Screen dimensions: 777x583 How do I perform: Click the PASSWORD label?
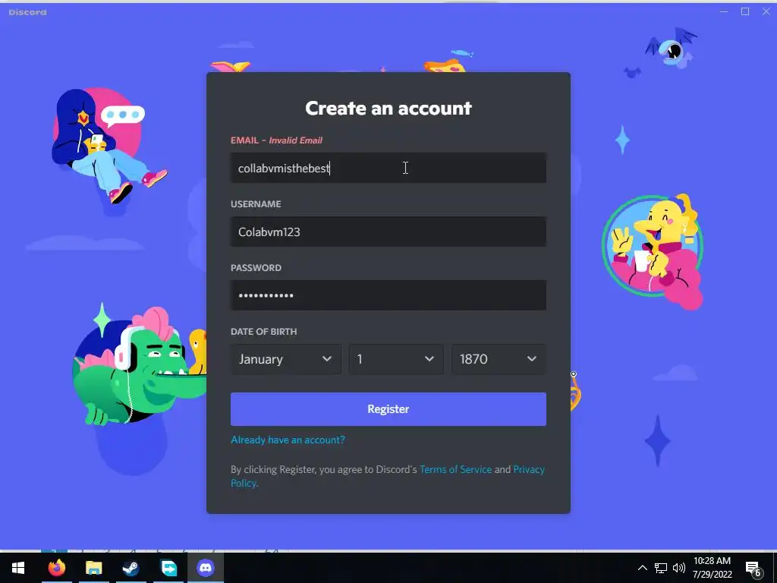pos(256,268)
